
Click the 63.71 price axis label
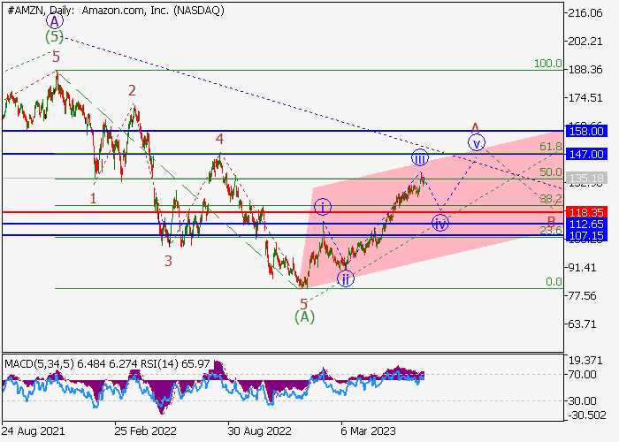pyautogui.click(x=582, y=324)
